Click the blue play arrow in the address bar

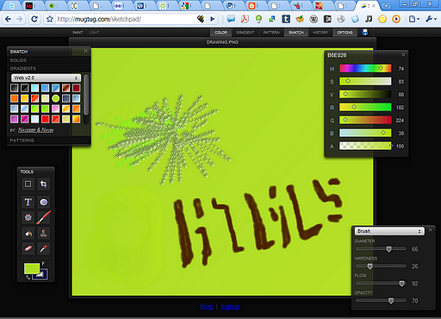(213, 19)
